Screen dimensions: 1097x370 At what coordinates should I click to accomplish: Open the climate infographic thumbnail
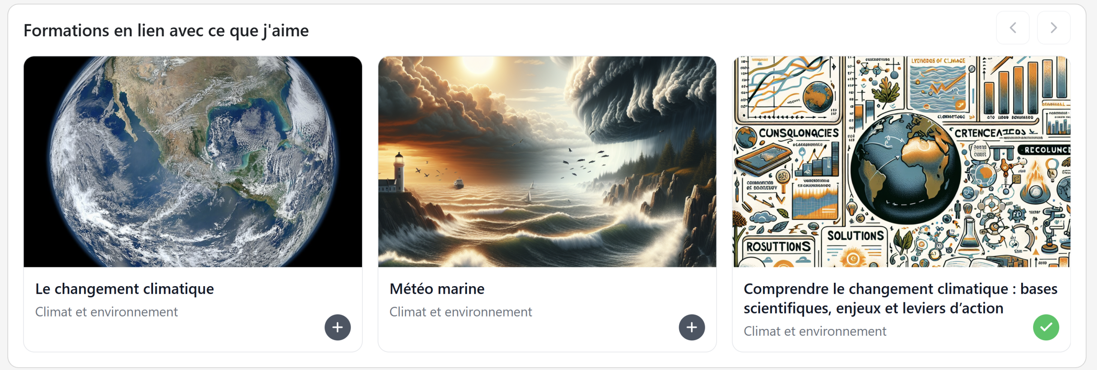[901, 162]
